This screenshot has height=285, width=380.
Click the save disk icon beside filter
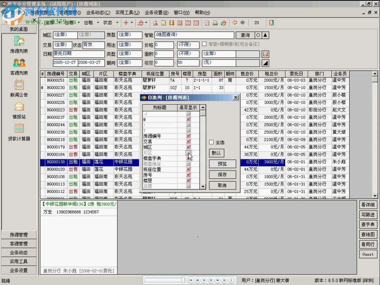pos(265,54)
